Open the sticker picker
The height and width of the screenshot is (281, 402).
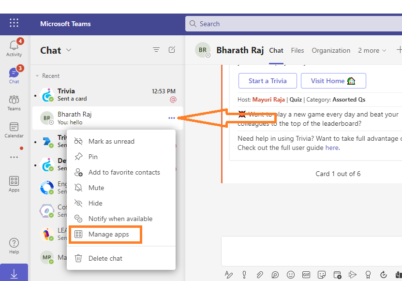(322, 275)
